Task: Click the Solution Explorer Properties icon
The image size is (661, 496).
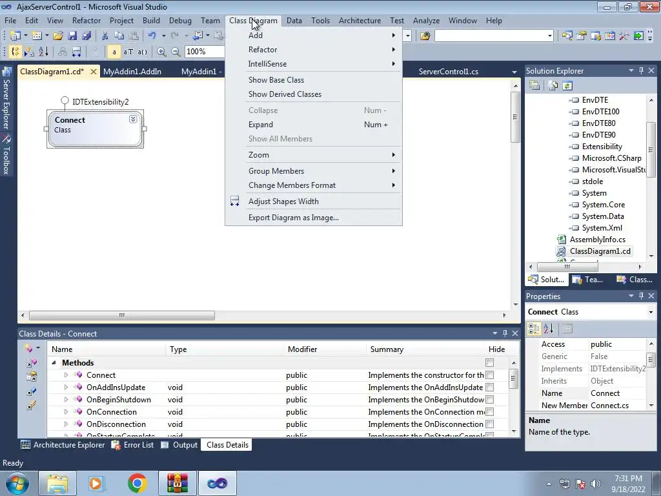Action: click(x=534, y=86)
